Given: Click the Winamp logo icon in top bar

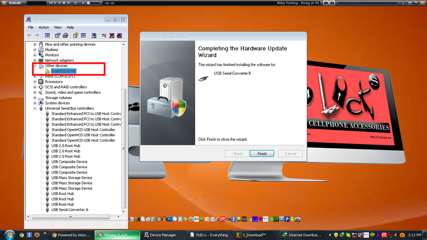Looking at the screenshot, I should [x=4, y=3].
